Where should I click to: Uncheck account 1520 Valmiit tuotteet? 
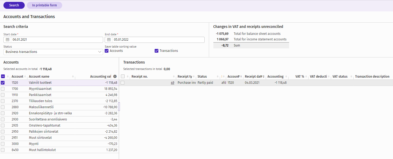pos(3,83)
